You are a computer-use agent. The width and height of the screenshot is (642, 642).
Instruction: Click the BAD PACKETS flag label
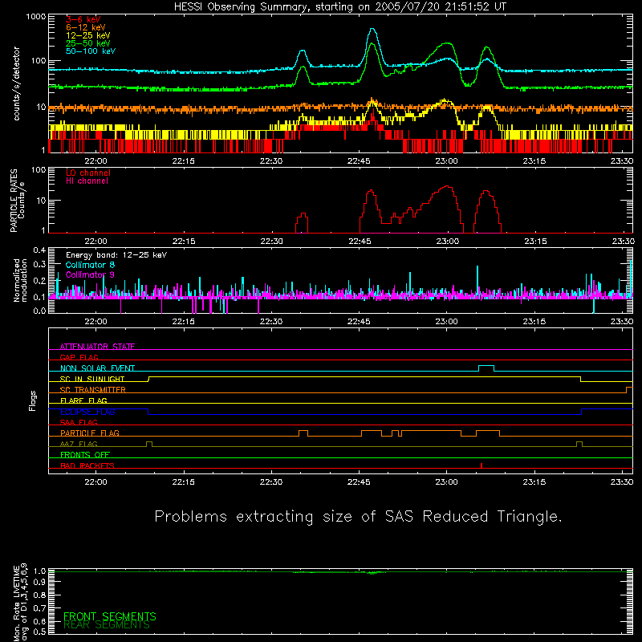coord(87,465)
